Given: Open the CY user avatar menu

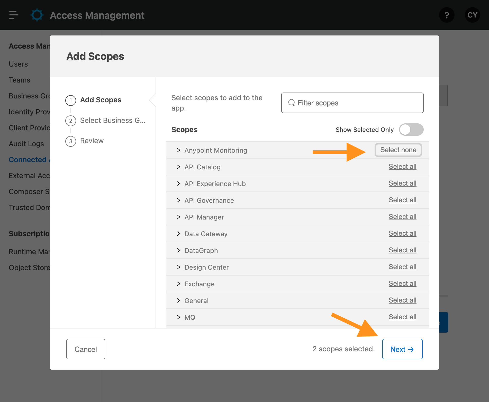Looking at the screenshot, I should click(x=473, y=15).
